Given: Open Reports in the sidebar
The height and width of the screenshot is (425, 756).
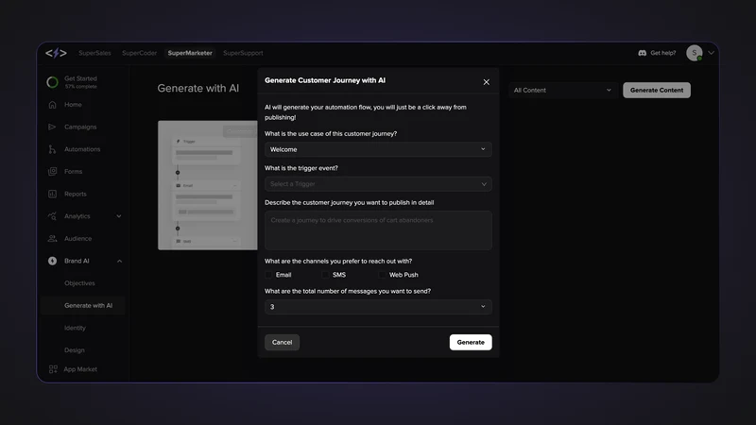Looking at the screenshot, I should click(76, 194).
